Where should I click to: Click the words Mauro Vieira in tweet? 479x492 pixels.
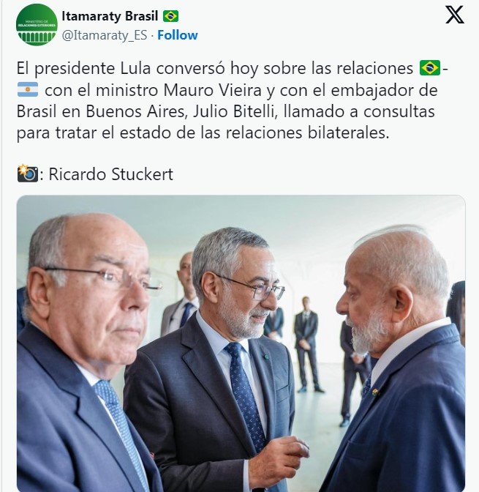pyautogui.click(x=212, y=90)
